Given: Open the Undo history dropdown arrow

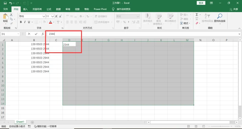Looking at the screenshot, I should 14,3.
